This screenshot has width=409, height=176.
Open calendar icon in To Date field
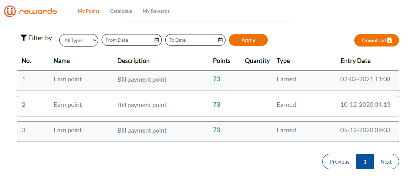220,40
